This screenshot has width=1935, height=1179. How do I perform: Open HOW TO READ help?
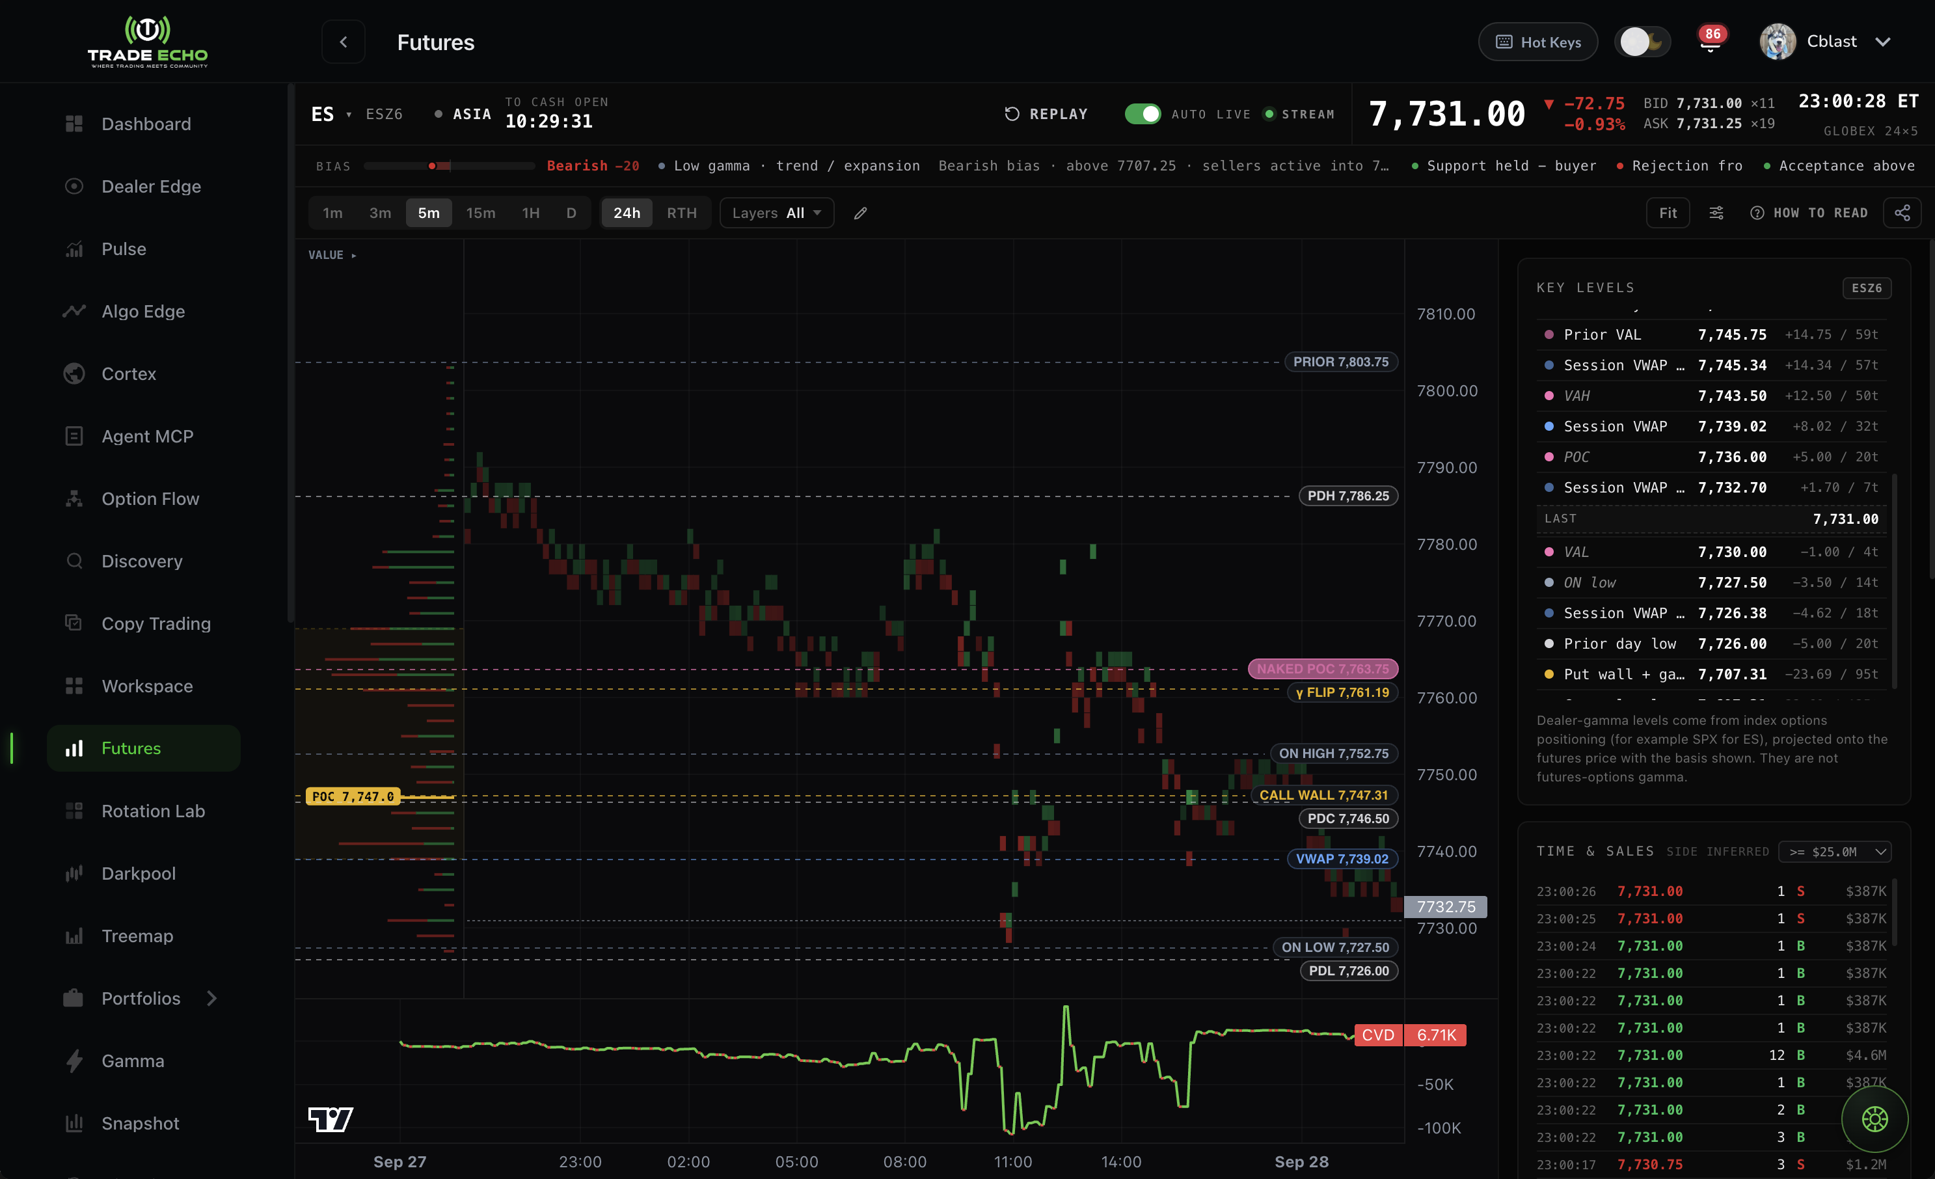point(1809,213)
